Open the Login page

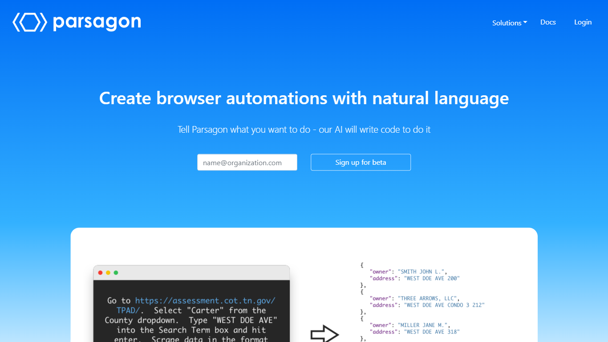tap(583, 22)
